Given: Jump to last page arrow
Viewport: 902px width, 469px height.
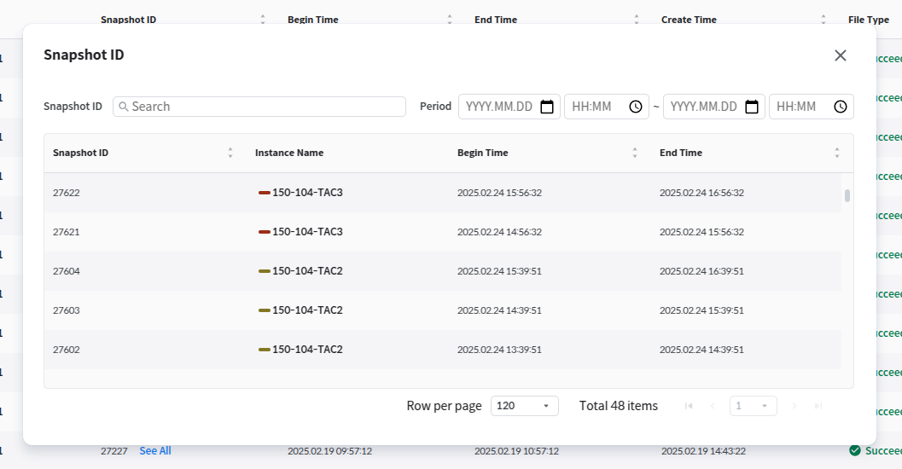Looking at the screenshot, I should [818, 406].
